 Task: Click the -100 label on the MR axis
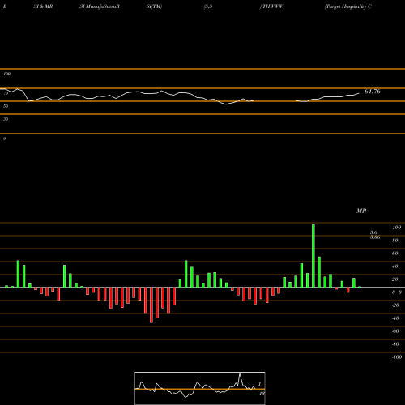click(397, 357)
